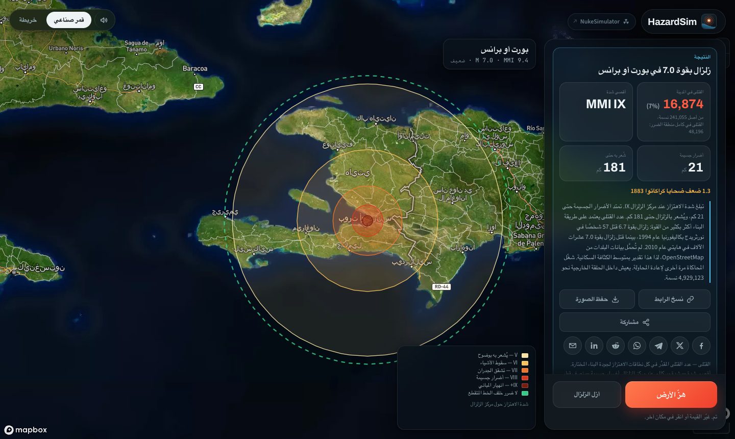Viewport: 735px width, 439px height.
Task: Click the MMI IX max intensity value
Action: point(606,104)
